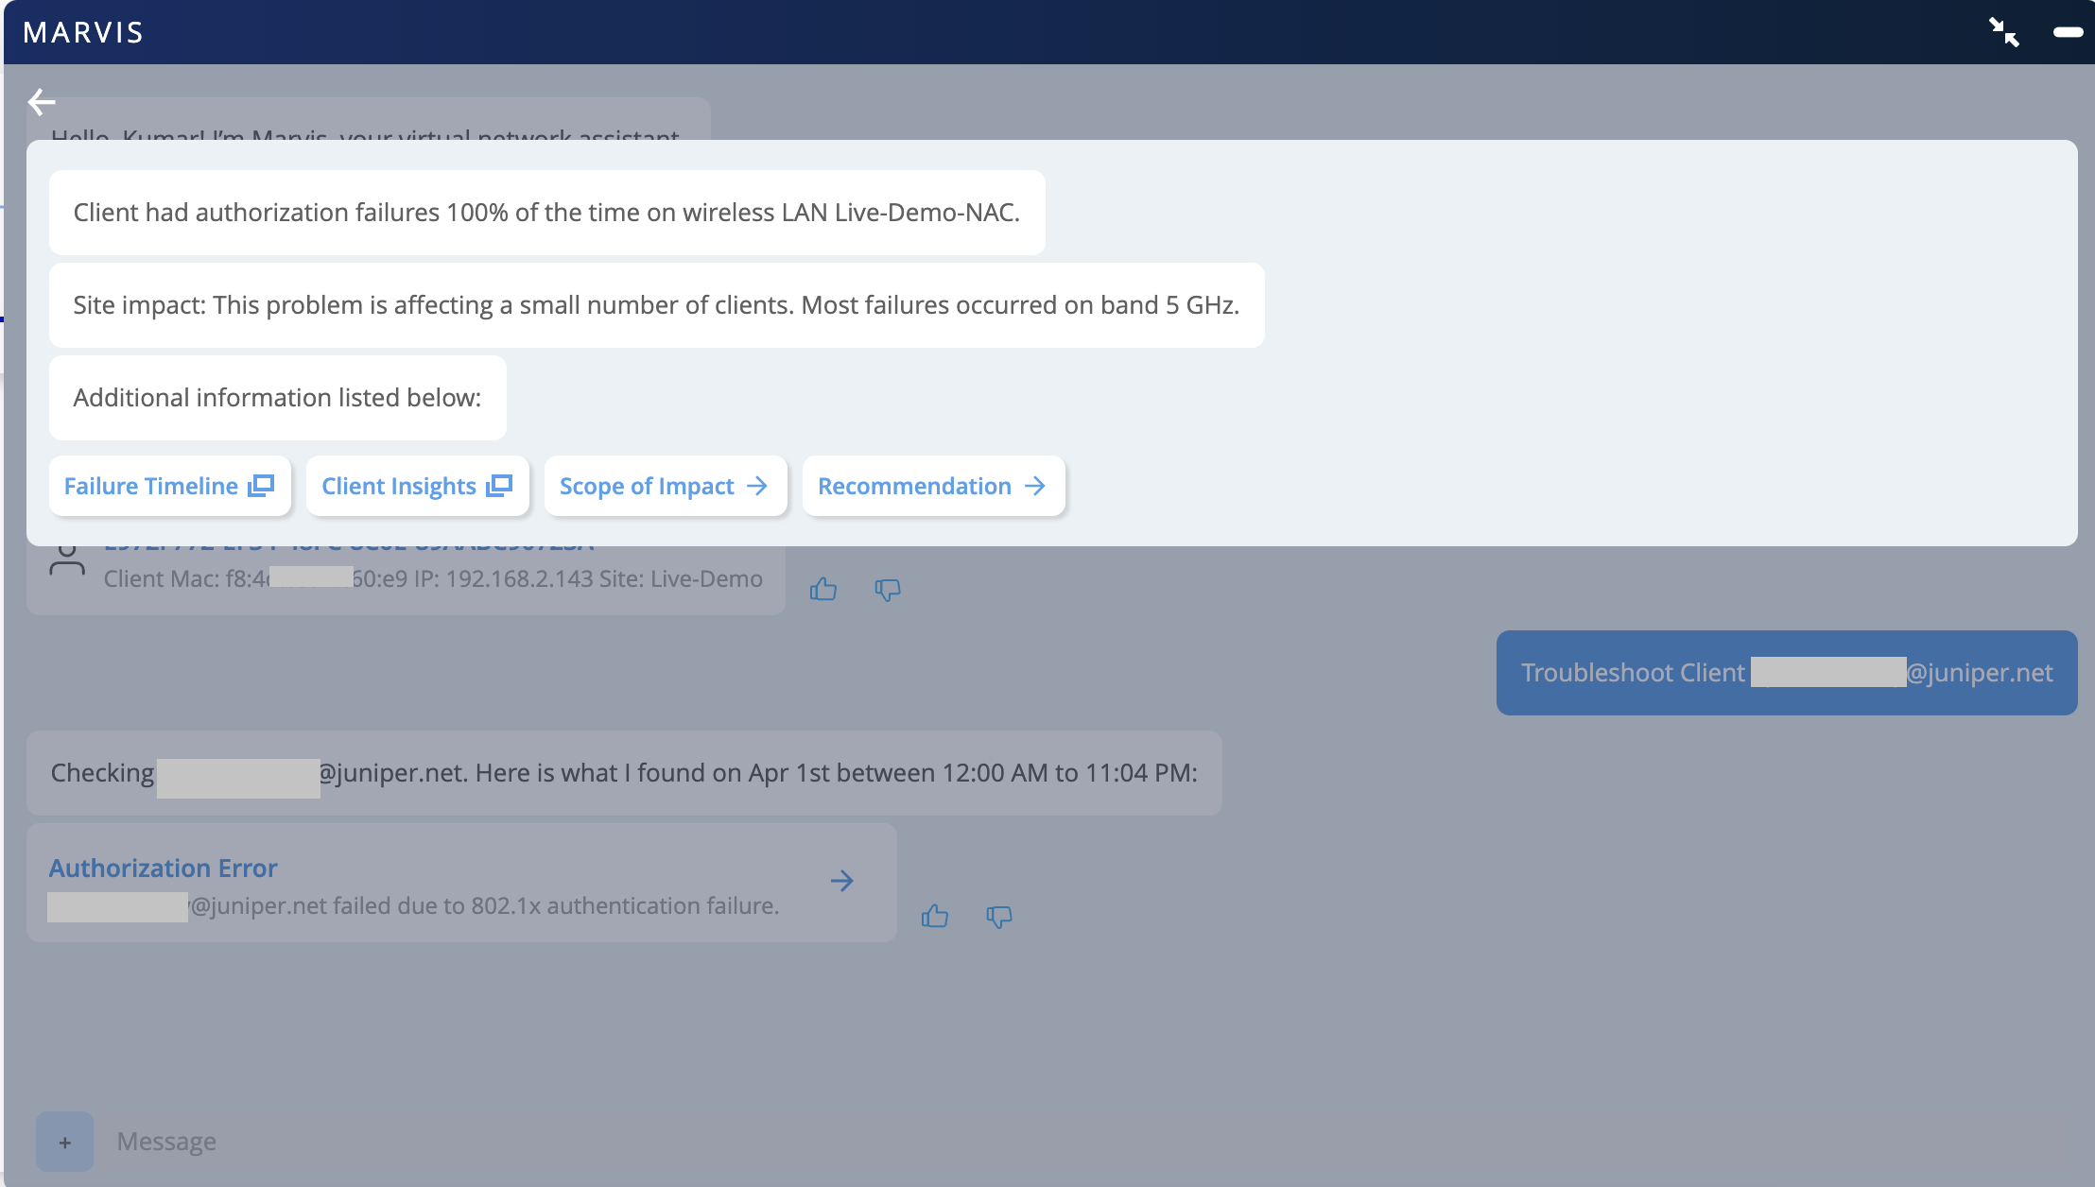The image size is (2095, 1187).
Task: Click the MARVIS header title
Action: pyautogui.click(x=83, y=32)
